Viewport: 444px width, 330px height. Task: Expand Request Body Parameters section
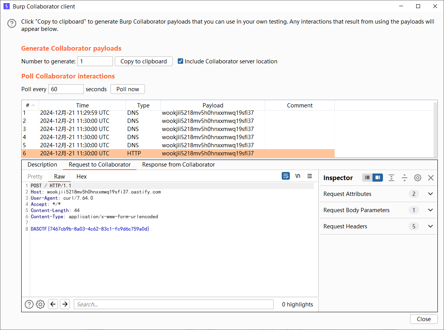[x=430, y=210]
